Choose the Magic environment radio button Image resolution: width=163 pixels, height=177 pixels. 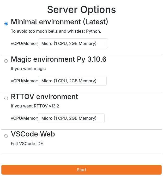point(6,61)
